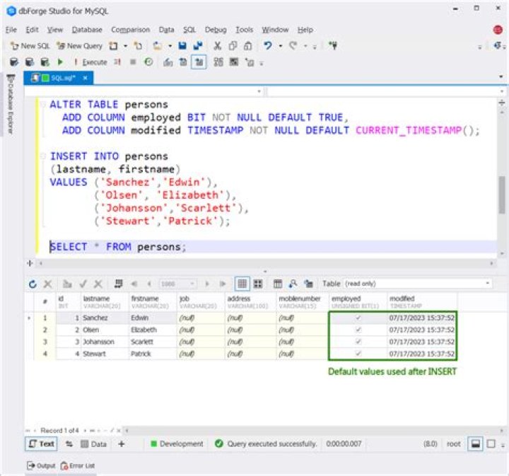Click the Stop execution square icon
This screenshot has height=476, width=509.
click(133, 62)
